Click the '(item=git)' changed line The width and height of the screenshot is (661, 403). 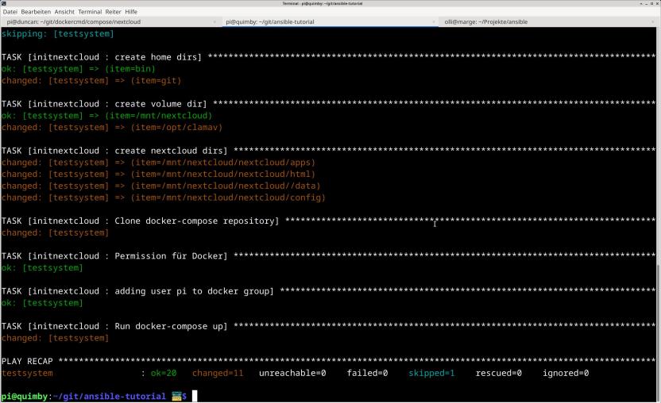91,80
